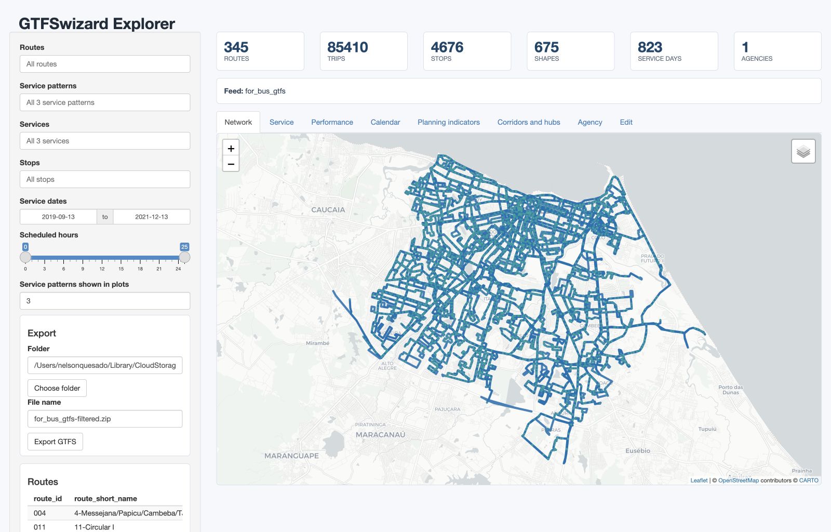The height and width of the screenshot is (532, 831).
Task: Click the MARACANAÚ label on the map
Action: pyautogui.click(x=380, y=435)
